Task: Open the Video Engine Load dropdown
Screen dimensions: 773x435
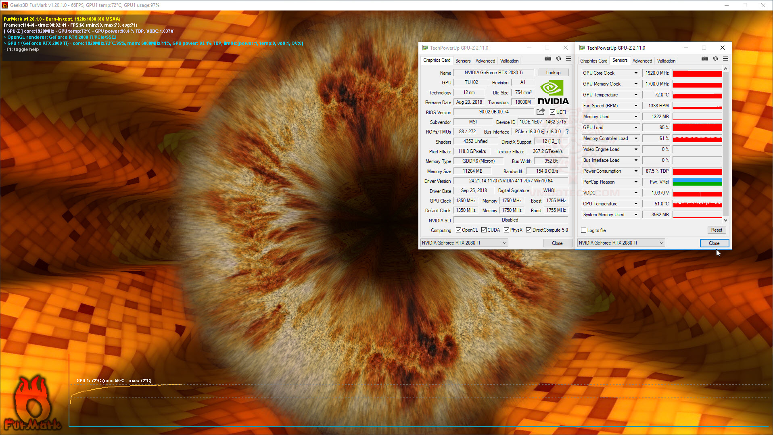Action: pyautogui.click(x=636, y=149)
